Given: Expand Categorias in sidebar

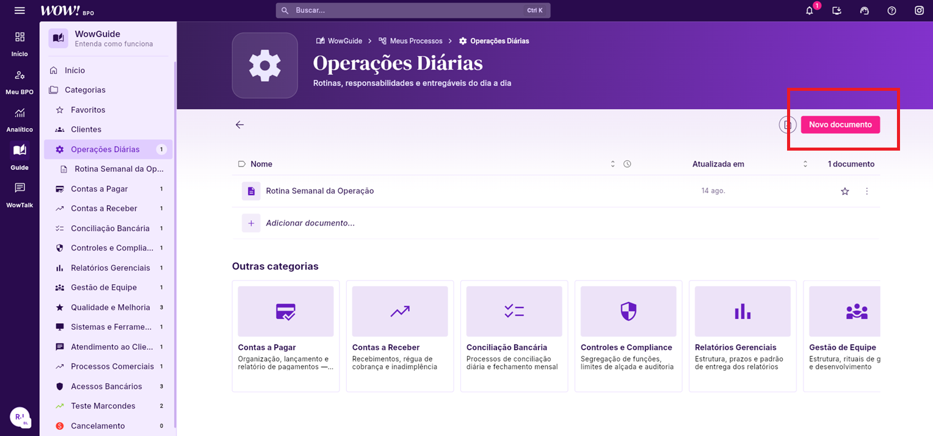Looking at the screenshot, I should tap(107, 90).
